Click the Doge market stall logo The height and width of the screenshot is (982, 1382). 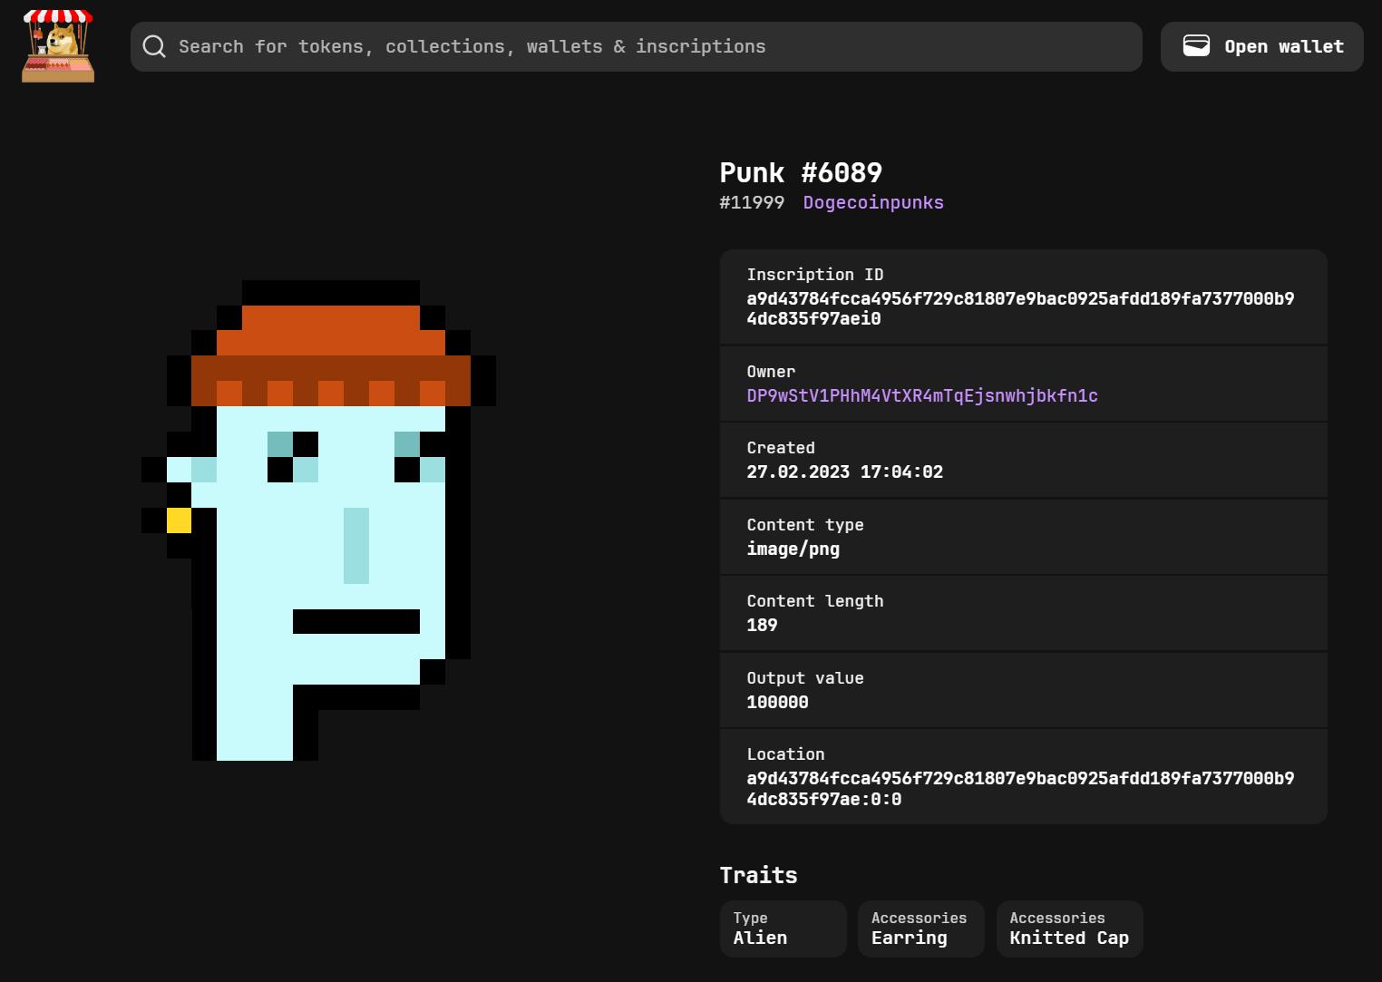click(58, 46)
